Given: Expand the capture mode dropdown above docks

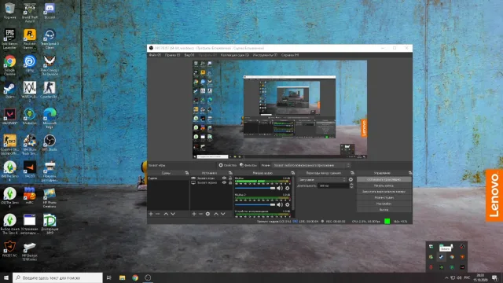Looking at the screenshot, I should 311,165.
